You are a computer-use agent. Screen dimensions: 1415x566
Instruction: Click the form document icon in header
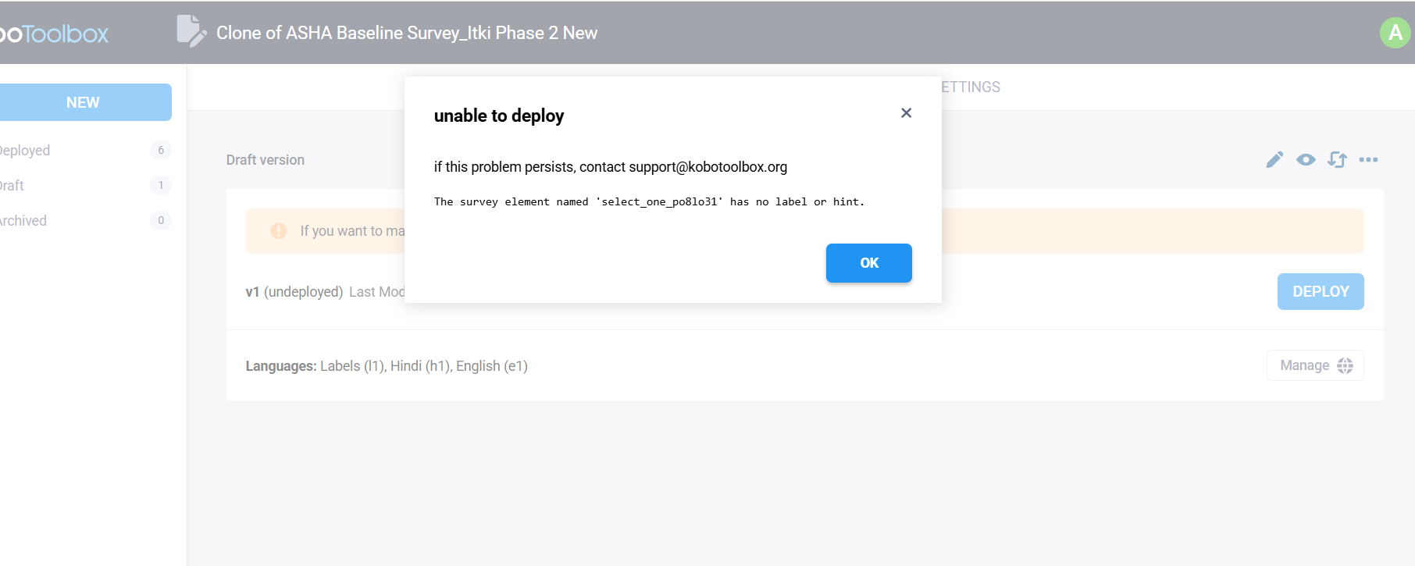point(191,31)
